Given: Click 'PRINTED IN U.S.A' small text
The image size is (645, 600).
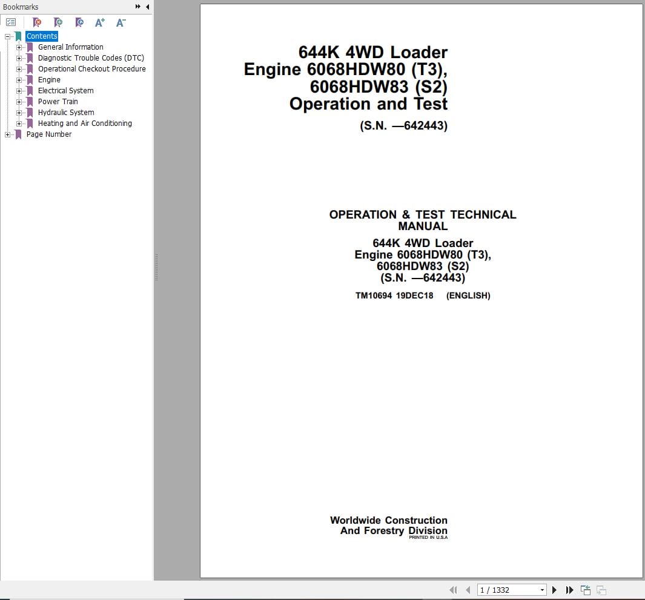Looking at the screenshot, I should click(428, 538).
